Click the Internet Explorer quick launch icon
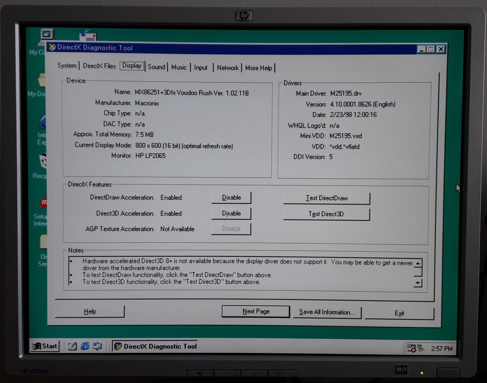 point(85,346)
